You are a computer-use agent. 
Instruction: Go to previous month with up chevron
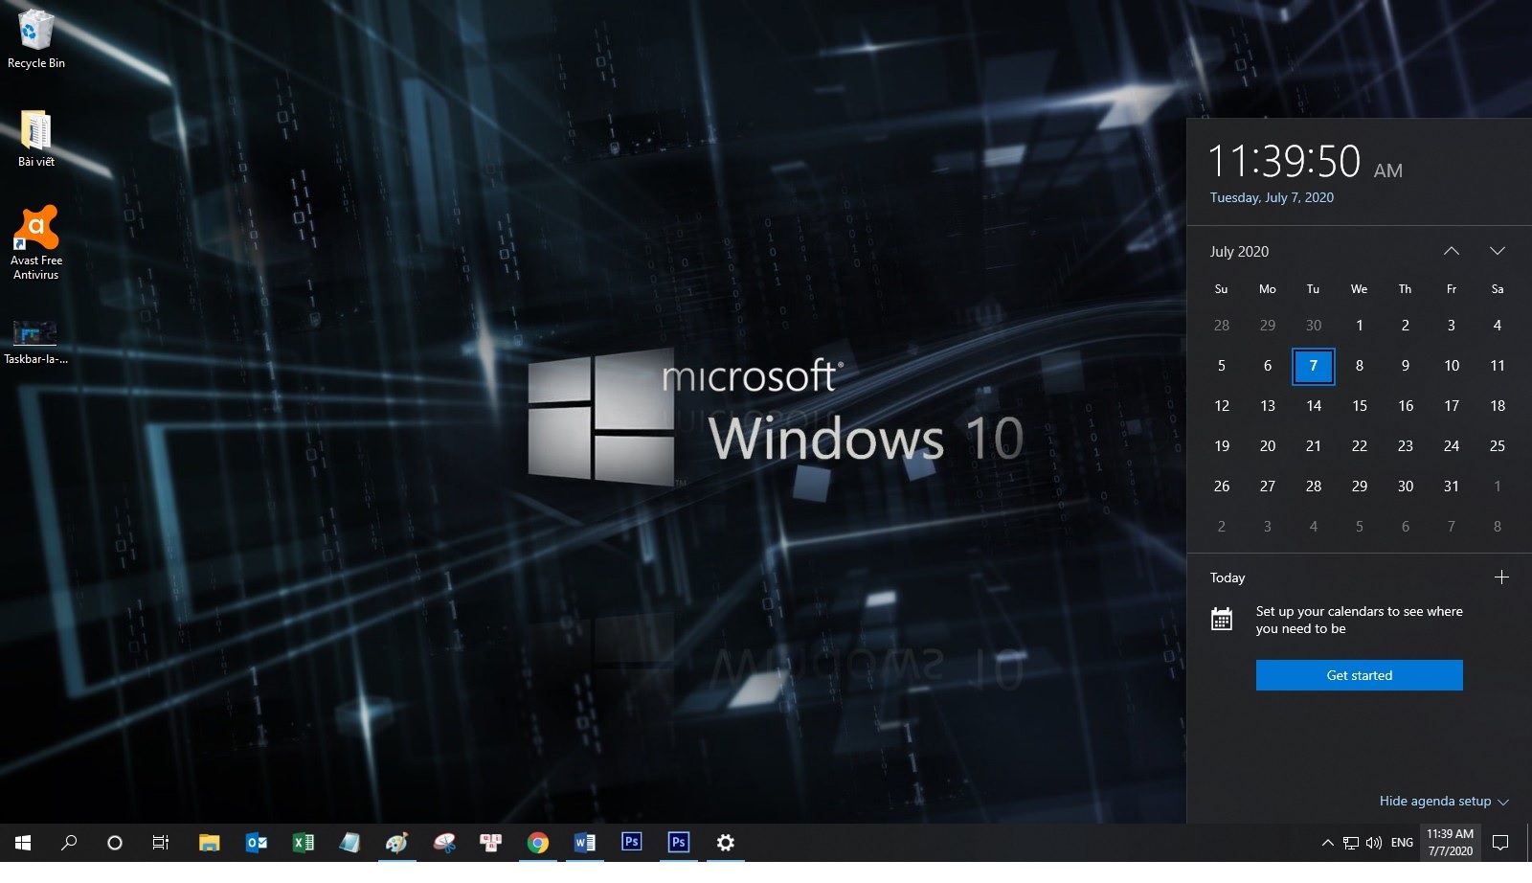(1452, 251)
